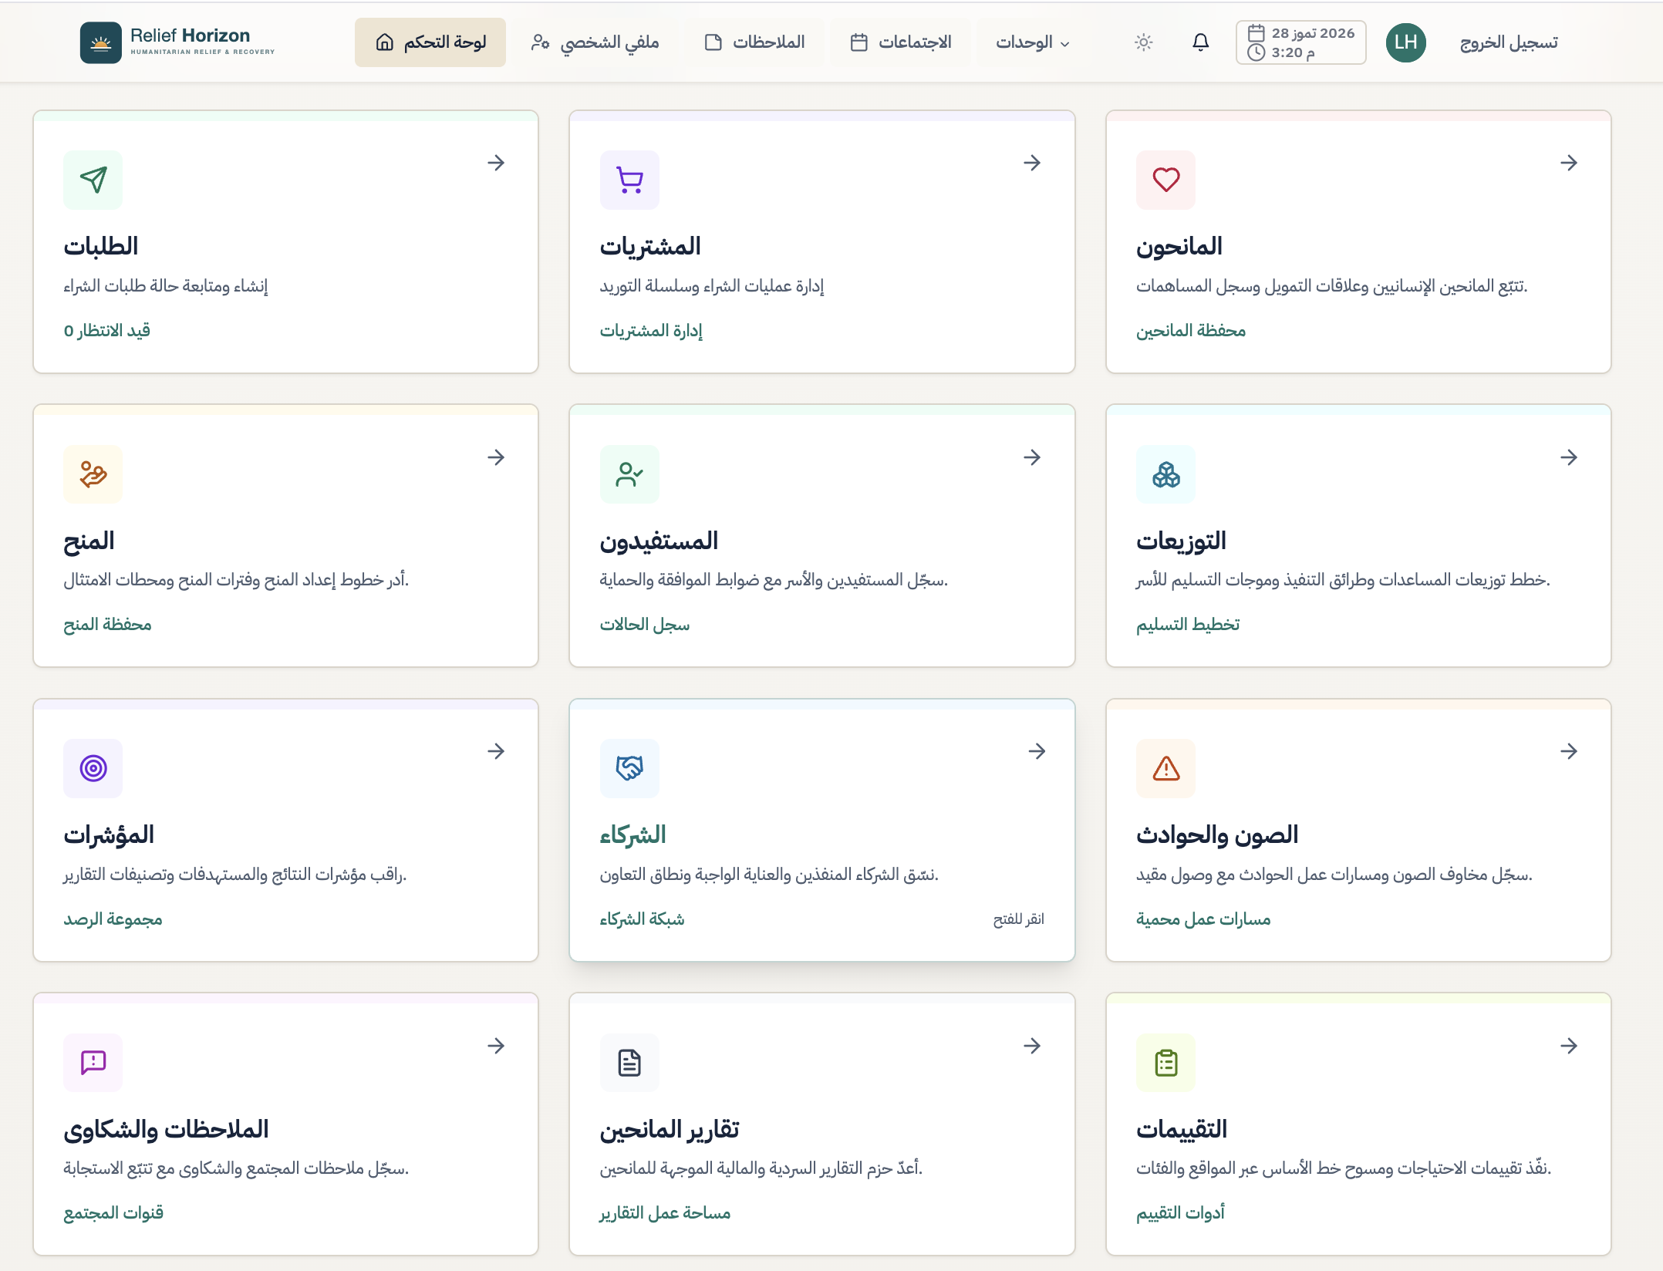The width and height of the screenshot is (1663, 1271).
Task: Click the المشتريات card title
Action: [x=650, y=247]
